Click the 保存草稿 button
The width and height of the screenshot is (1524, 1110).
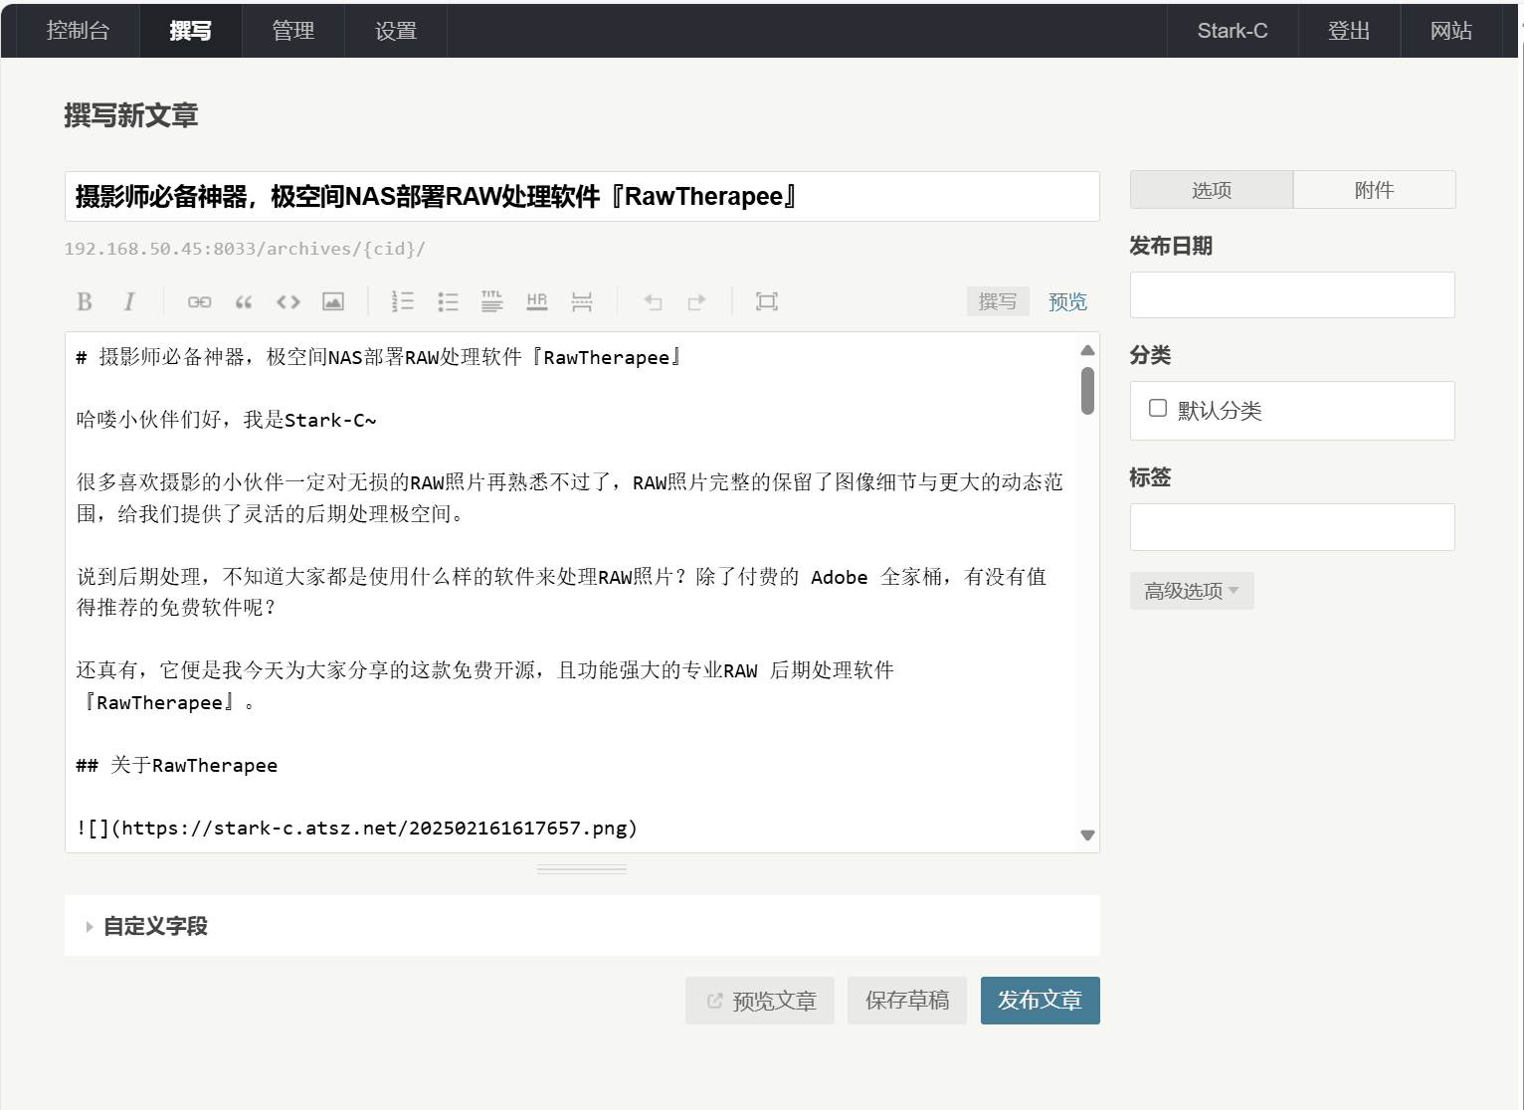click(x=907, y=1001)
